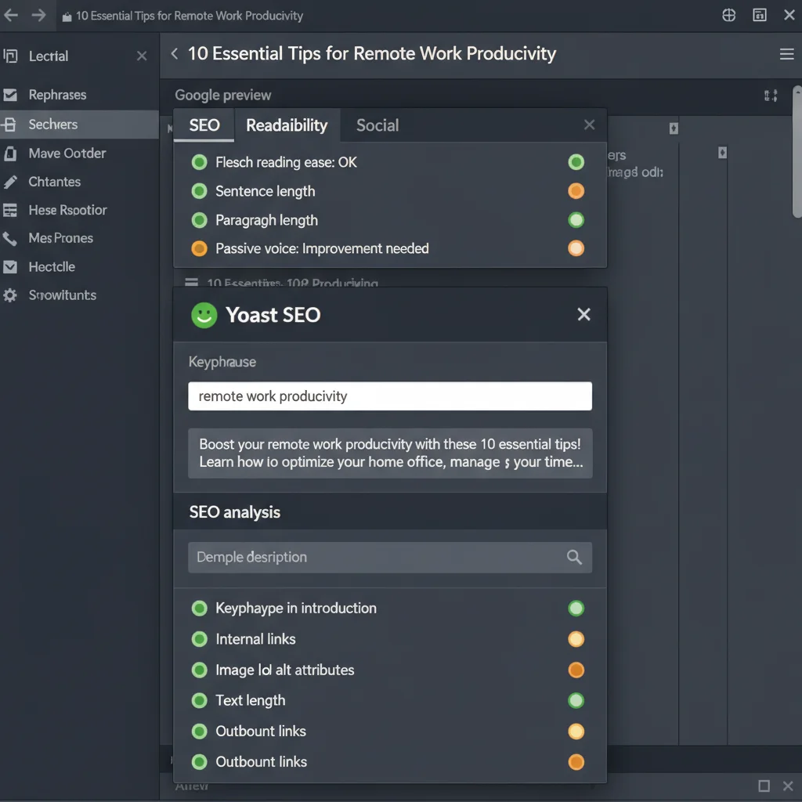The height and width of the screenshot is (802, 802).
Task: Click the right green indicator for Keyphaype in introduction
Action: point(576,608)
